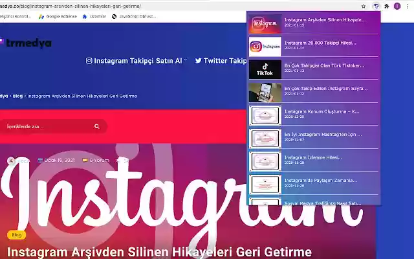Click thumbnail beside Instagram Konum Oluşturma
414x259 pixels.
point(265,115)
